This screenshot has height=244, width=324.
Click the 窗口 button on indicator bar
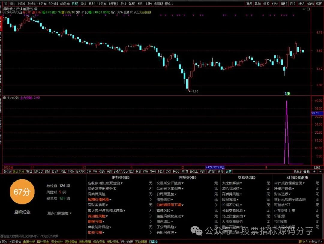coord(29,171)
